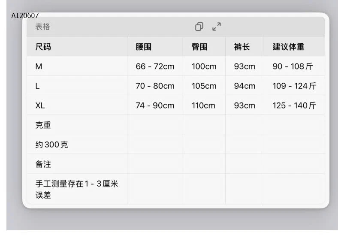The height and width of the screenshot is (235, 338).
Task: Select the 裤长 column header
Action: [x=242, y=47]
